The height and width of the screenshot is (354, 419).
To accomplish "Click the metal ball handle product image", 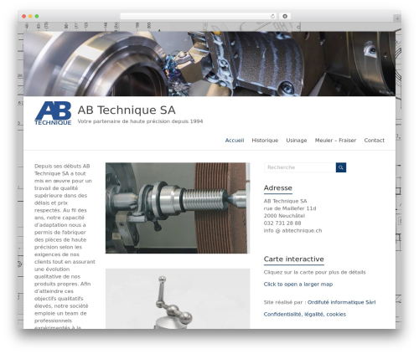I will click(178, 299).
